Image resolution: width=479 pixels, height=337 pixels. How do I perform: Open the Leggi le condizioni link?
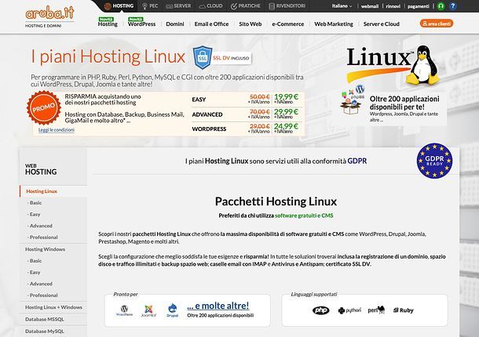(x=57, y=130)
